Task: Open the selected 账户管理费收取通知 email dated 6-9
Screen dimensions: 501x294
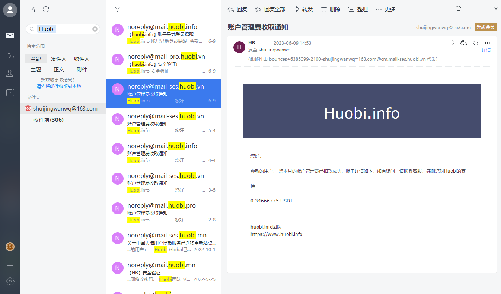Action: coord(163,93)
